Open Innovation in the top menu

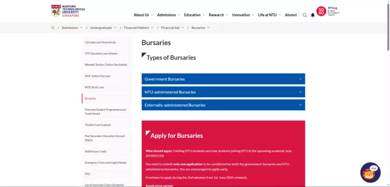coord(241,15)
